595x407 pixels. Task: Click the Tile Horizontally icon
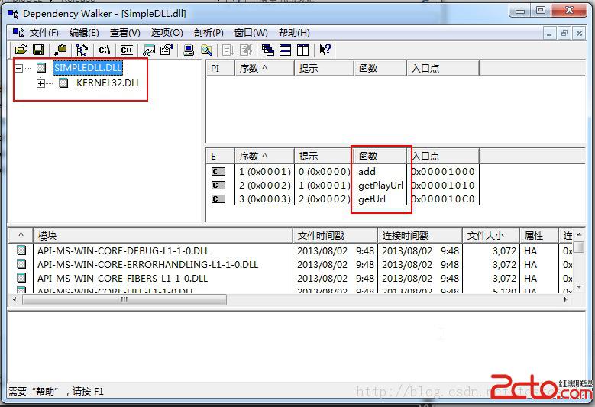click(286, 50)
